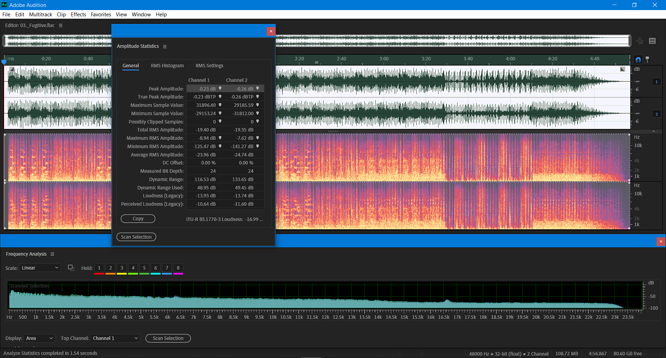This screenshot has width=666, height=358.
Task: Select the spot zoom navigation icon
Action: point(639,41)
